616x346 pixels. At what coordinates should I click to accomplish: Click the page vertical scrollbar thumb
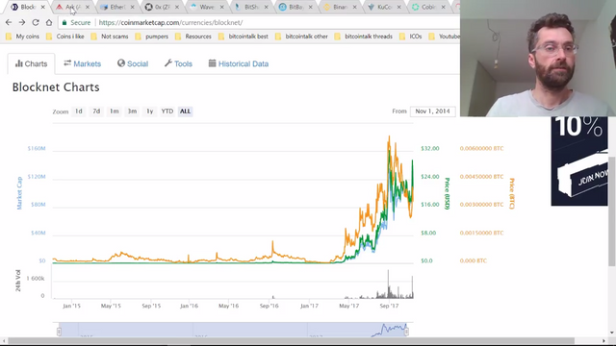point(612,211)
